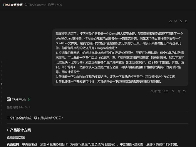The width and height of the screenshot is (196, 147).
Task: Expand the 任务耗时 24m 5s details
Action: [x=19, y=107]
